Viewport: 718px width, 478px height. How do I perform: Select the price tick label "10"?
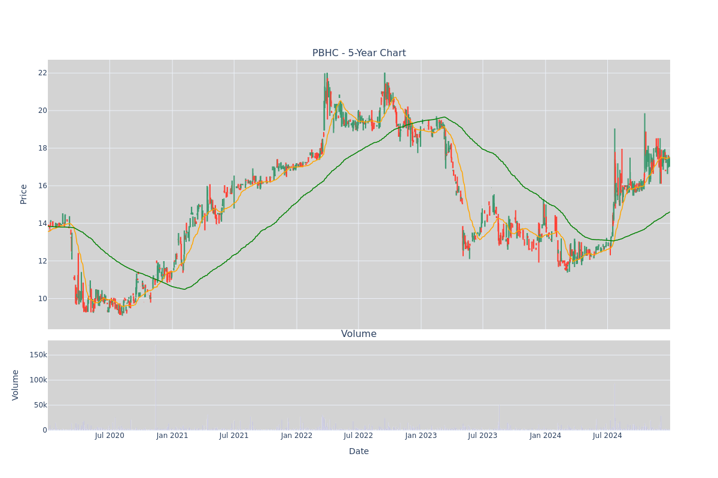coord(42,299)
